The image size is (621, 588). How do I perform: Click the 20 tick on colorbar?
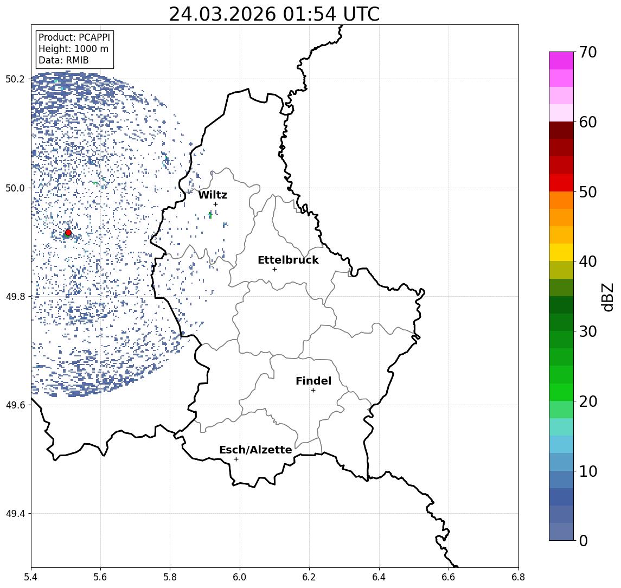[x=588, y=401]
